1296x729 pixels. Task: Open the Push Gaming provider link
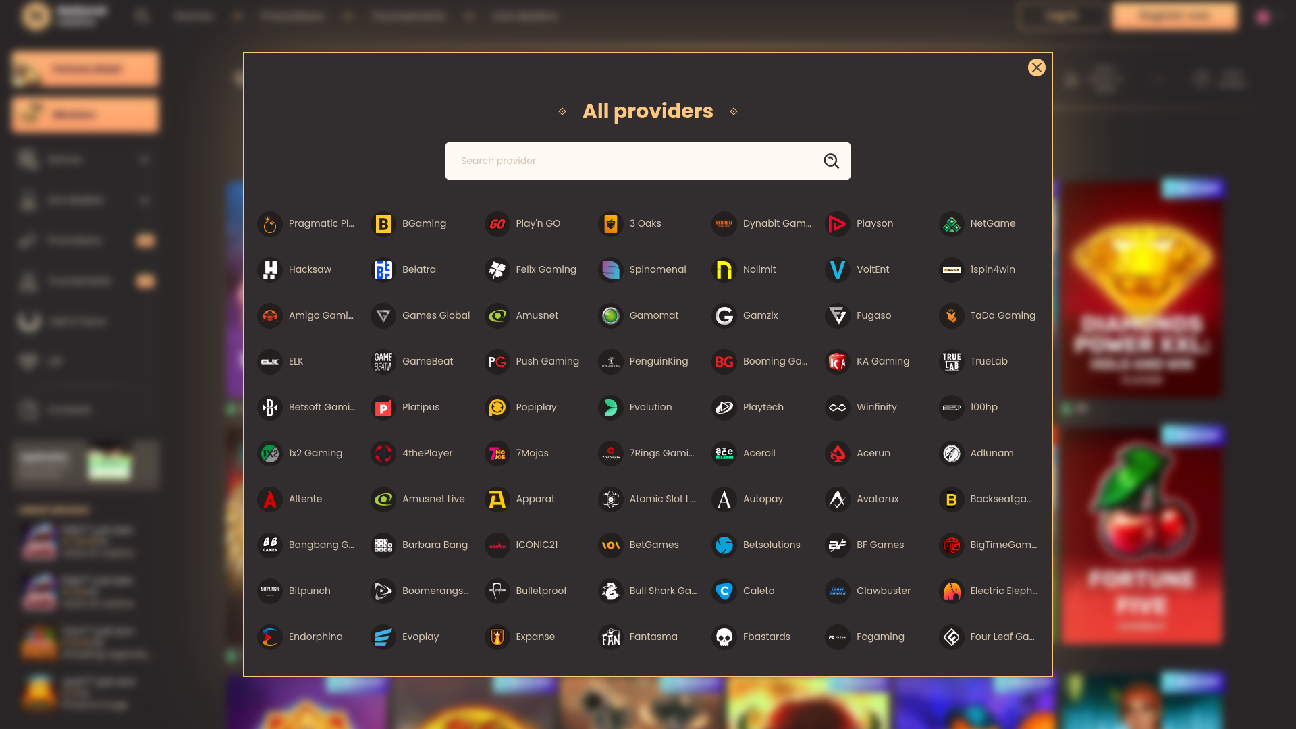[x=547, y=361]
